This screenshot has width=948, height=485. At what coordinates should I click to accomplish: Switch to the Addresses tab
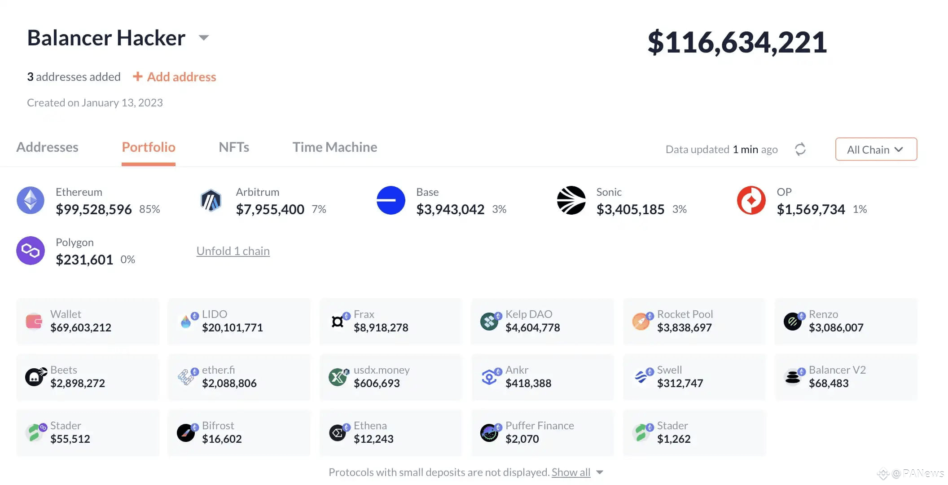point(47,147)
